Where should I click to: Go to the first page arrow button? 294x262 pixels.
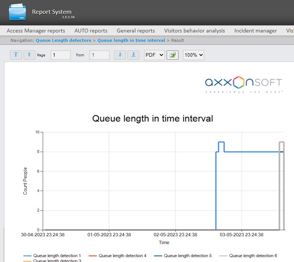coord(16,55)
